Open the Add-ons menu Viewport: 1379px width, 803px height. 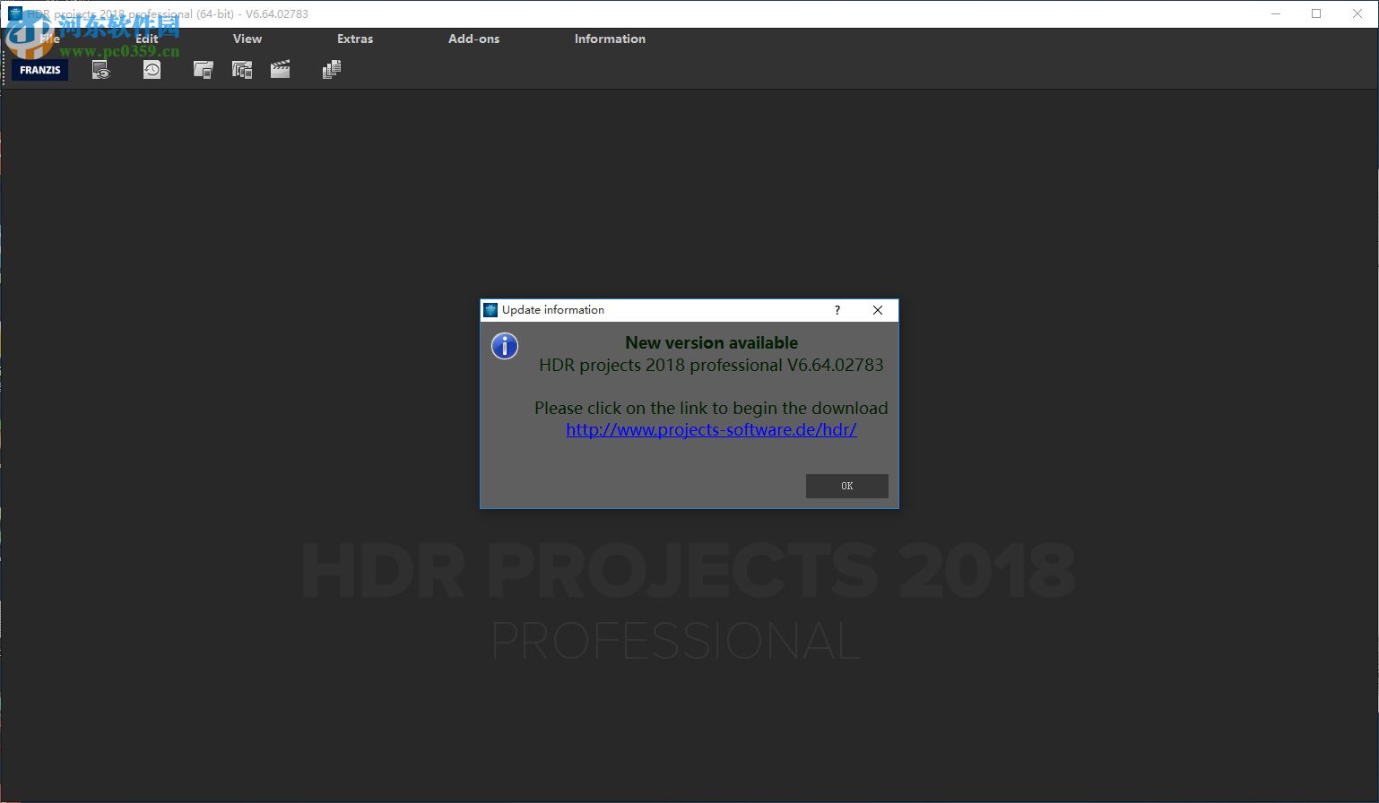[x=473, y=39]
